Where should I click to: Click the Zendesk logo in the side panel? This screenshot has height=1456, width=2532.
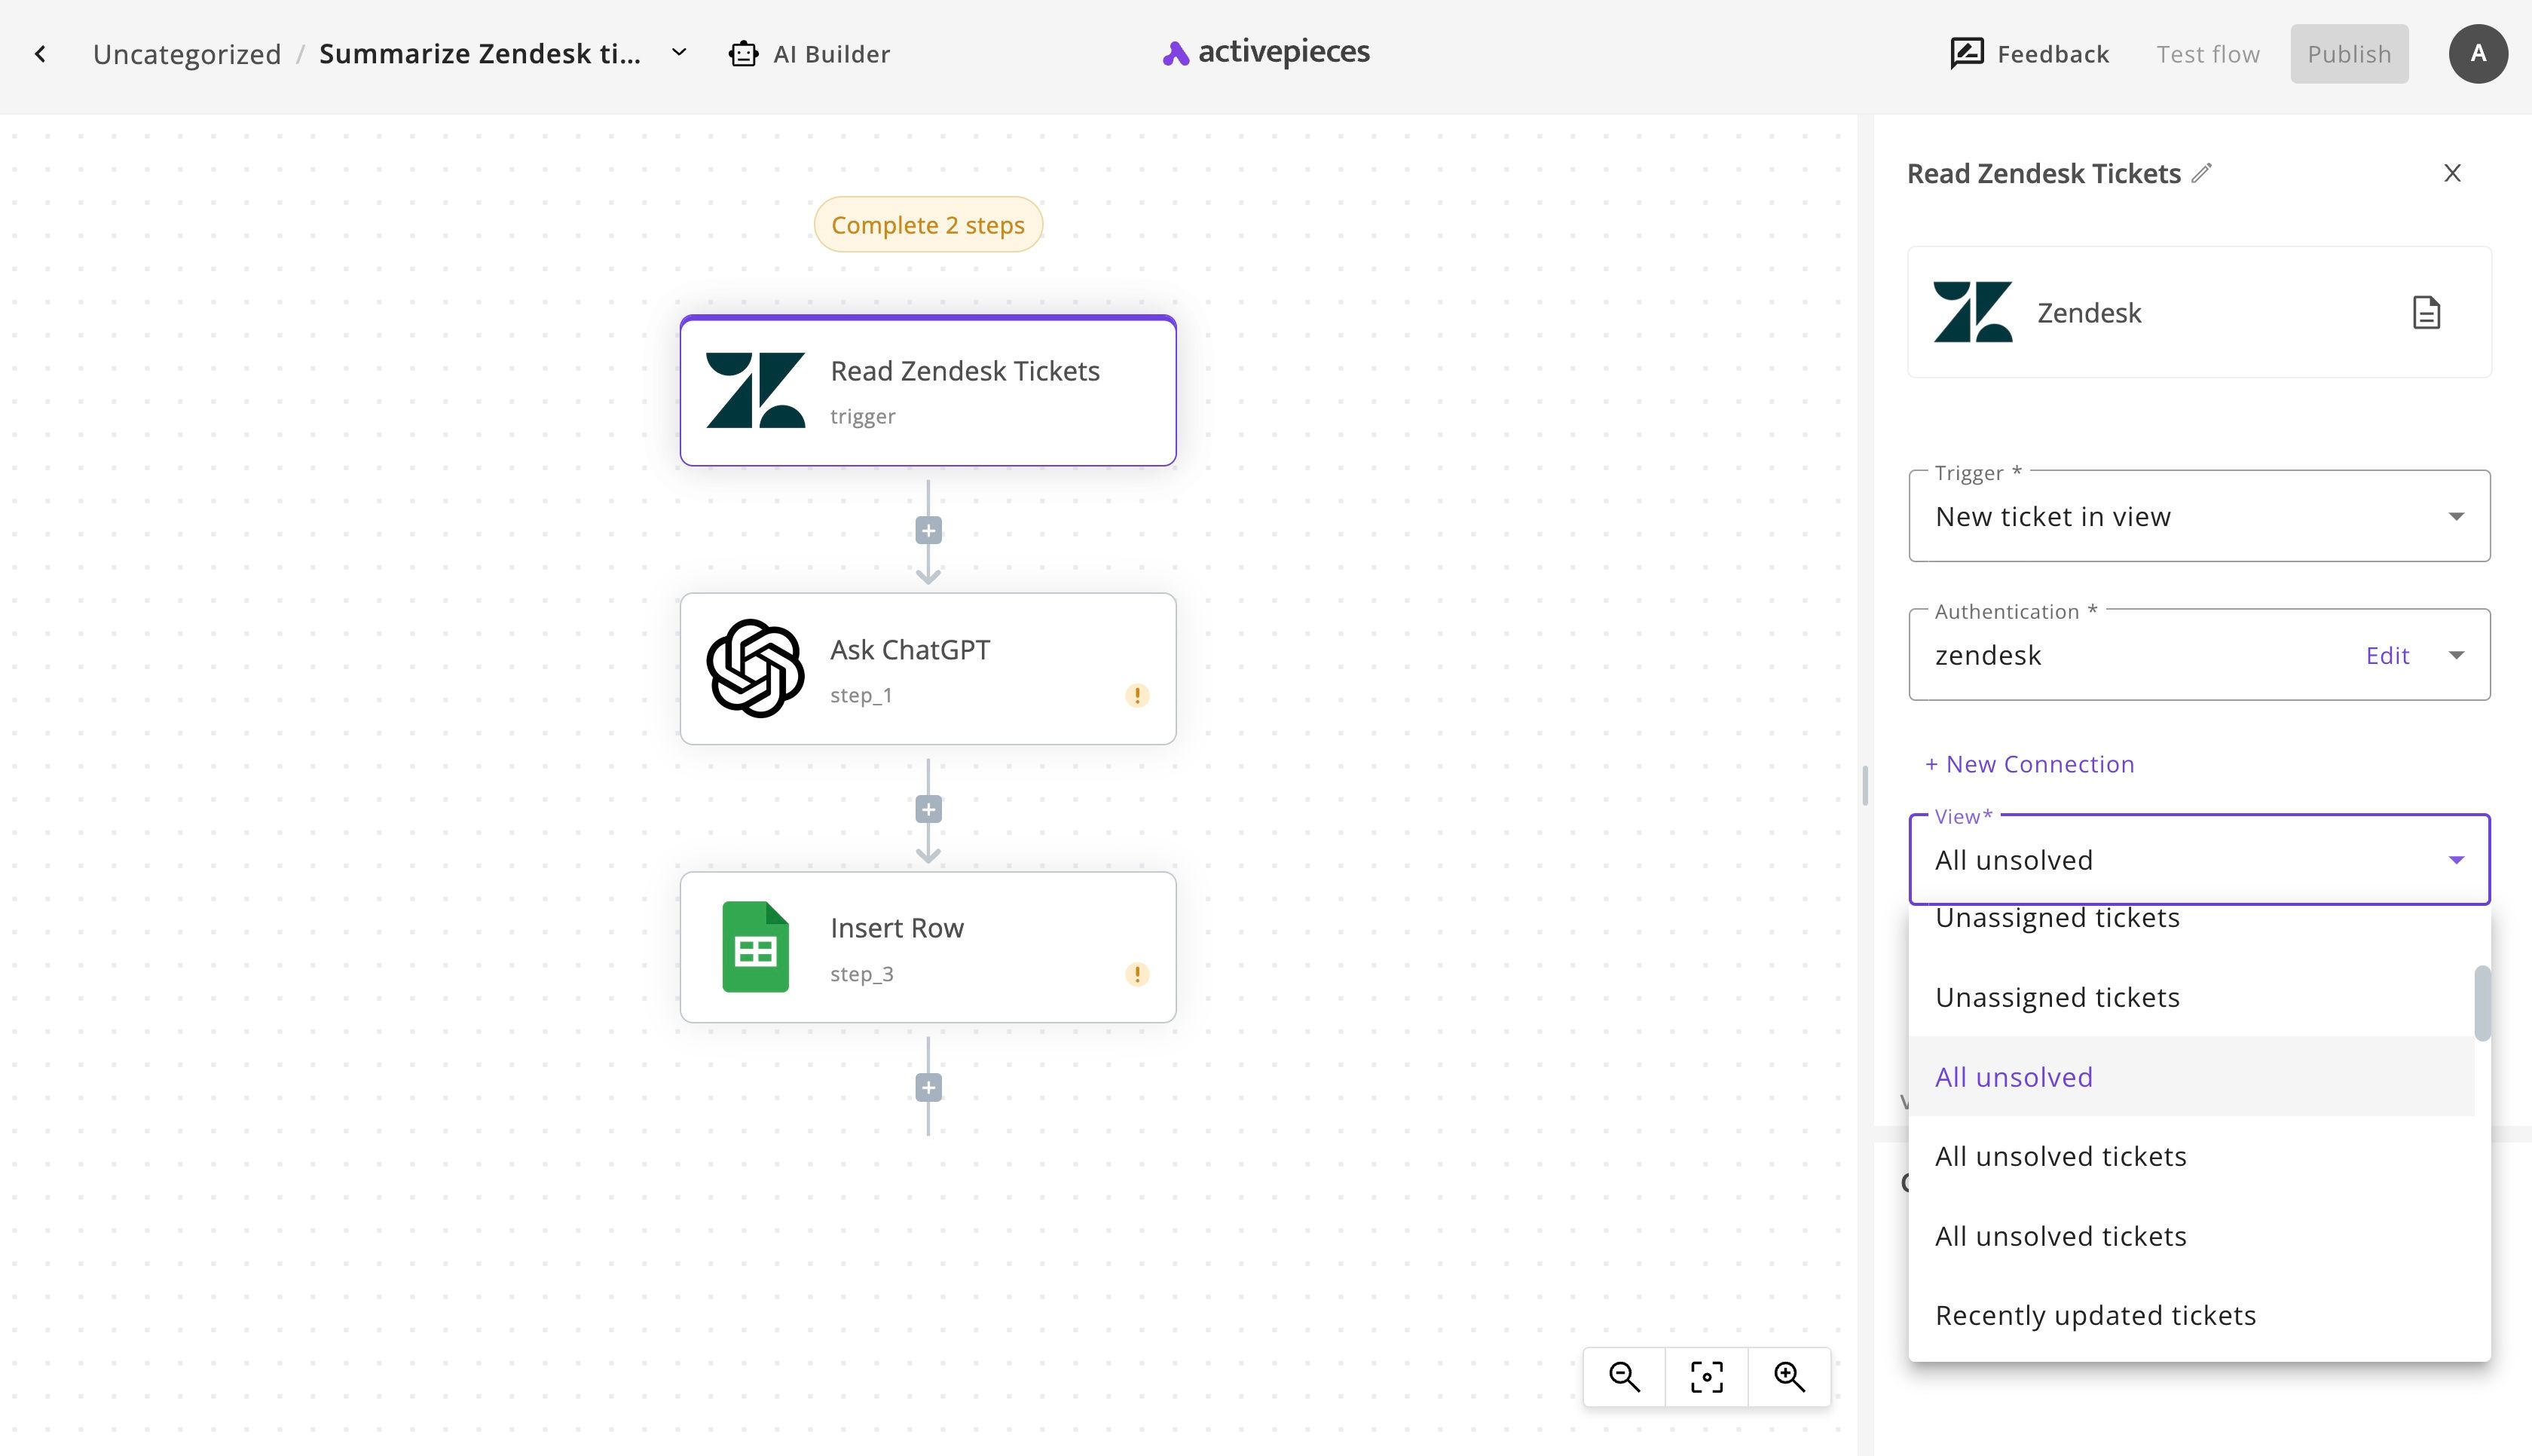coord(1972,312)
